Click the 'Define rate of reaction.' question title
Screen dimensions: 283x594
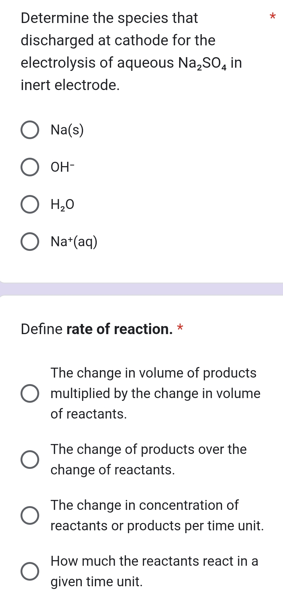click(96, 329)
